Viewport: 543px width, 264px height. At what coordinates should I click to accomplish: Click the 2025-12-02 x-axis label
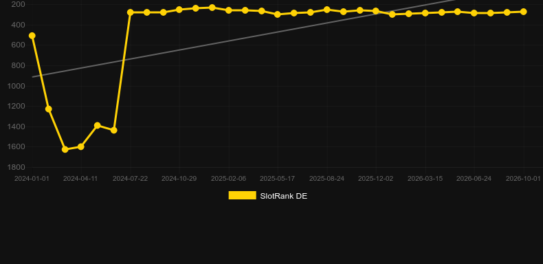(x=376, y=179)
